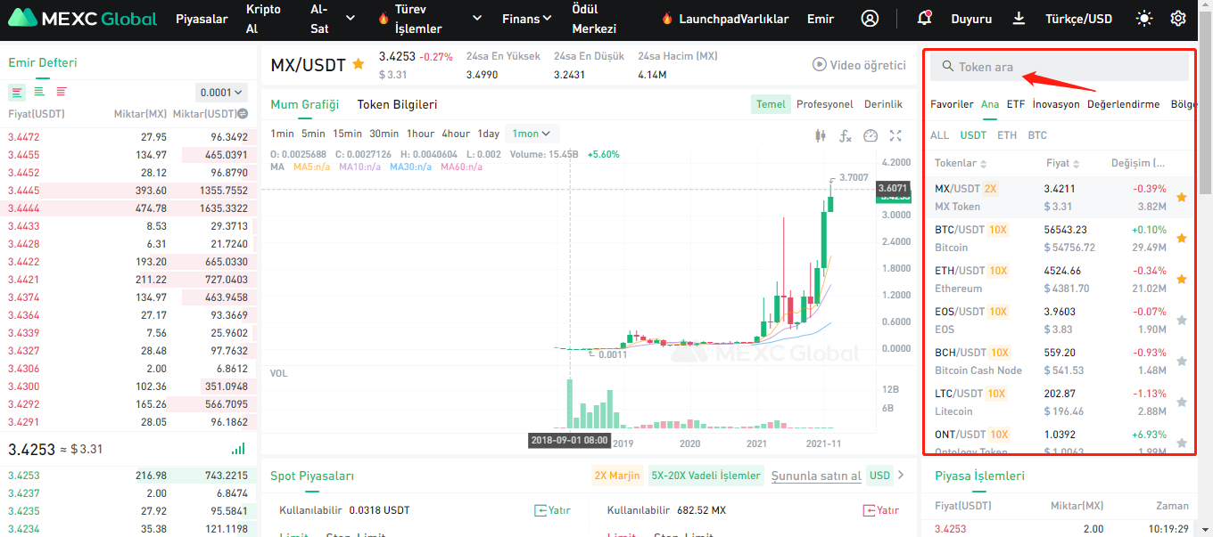
Task: Select the 4hour timeframe
Action: tap(456, 134)
